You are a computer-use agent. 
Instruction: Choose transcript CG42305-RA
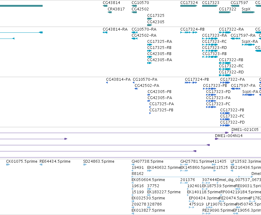click(159, 60)
